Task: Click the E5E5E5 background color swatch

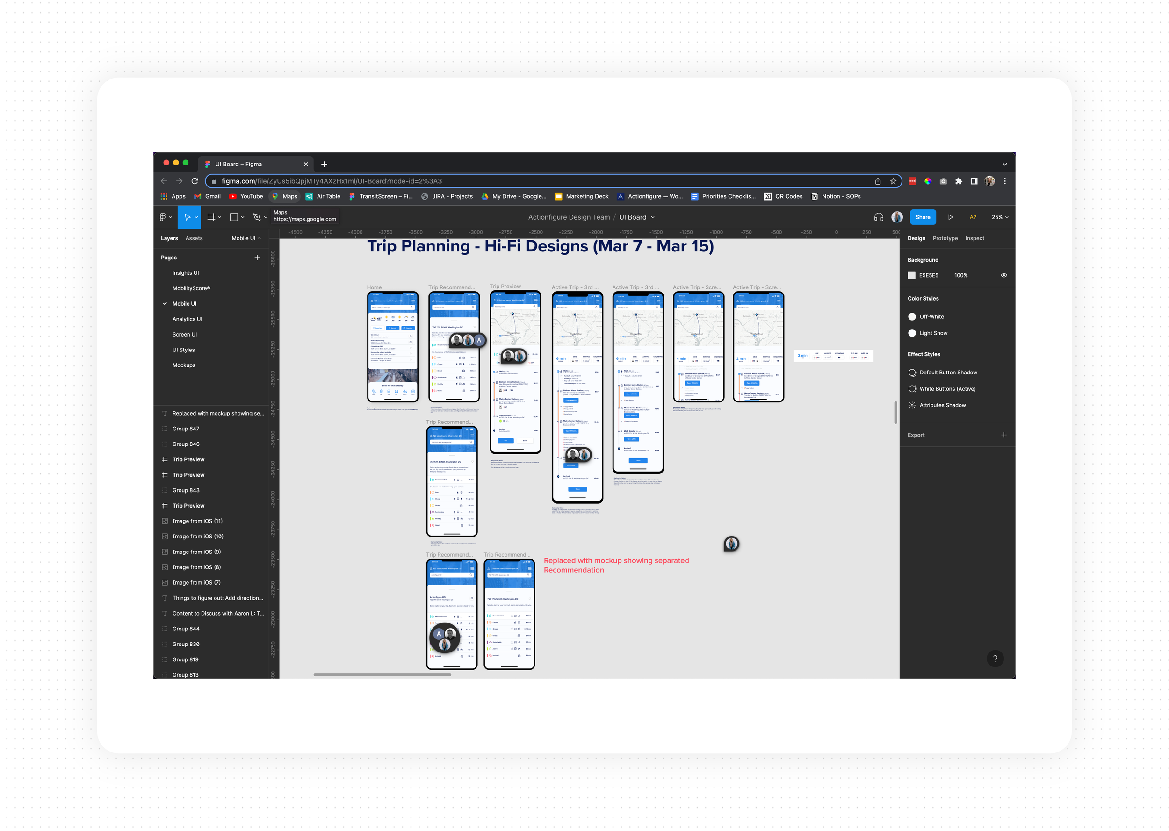Action: 911,275
